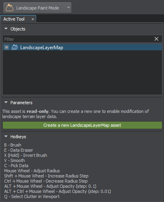Switch to the Active Tool tab
The width and height of the screenshot is (164, 202).
coord(14,19)
